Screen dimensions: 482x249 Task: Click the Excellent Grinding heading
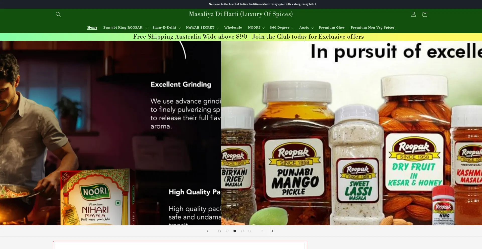point(181,85)
